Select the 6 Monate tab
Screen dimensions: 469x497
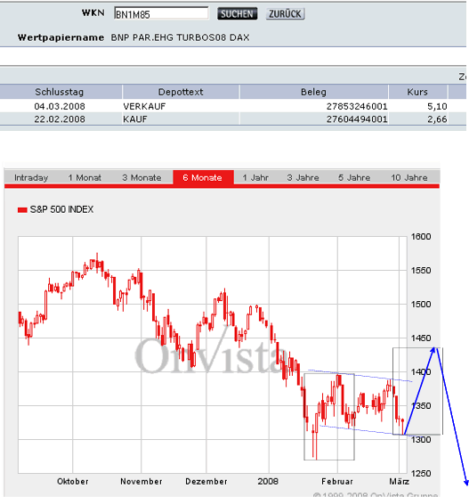[x=203, y=177]
